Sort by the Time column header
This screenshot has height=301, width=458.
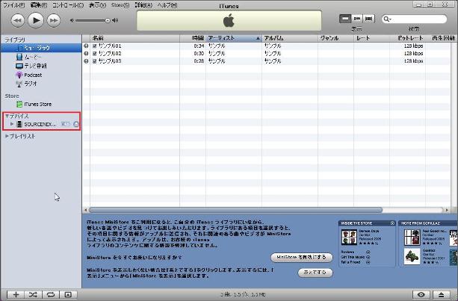193,38
